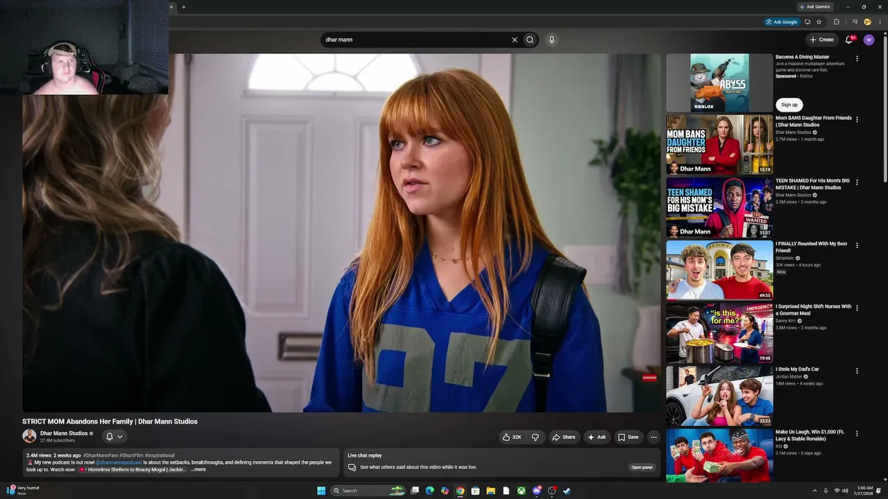Open the @dharmannspodcast link in description

coord(119,462)
